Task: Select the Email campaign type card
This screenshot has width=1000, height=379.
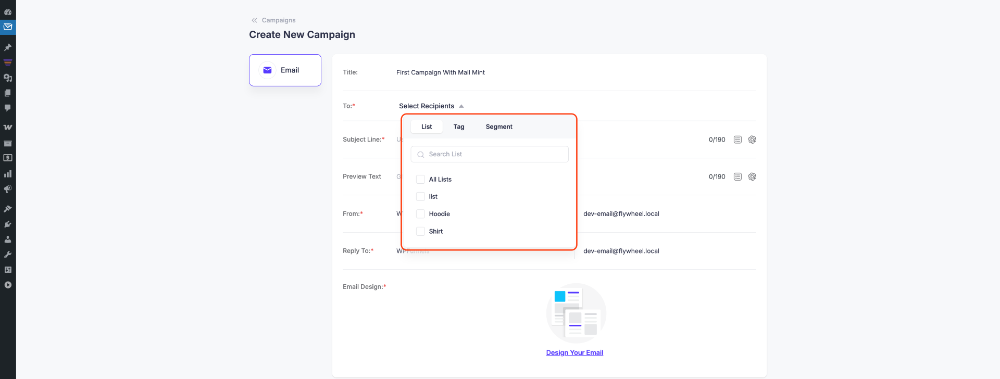Action: coord(285,70)
